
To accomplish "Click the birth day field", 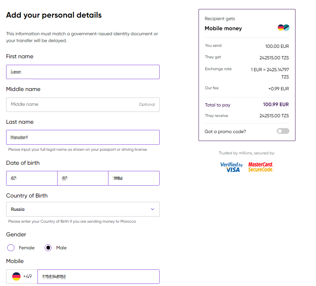I will click(32, 178).
